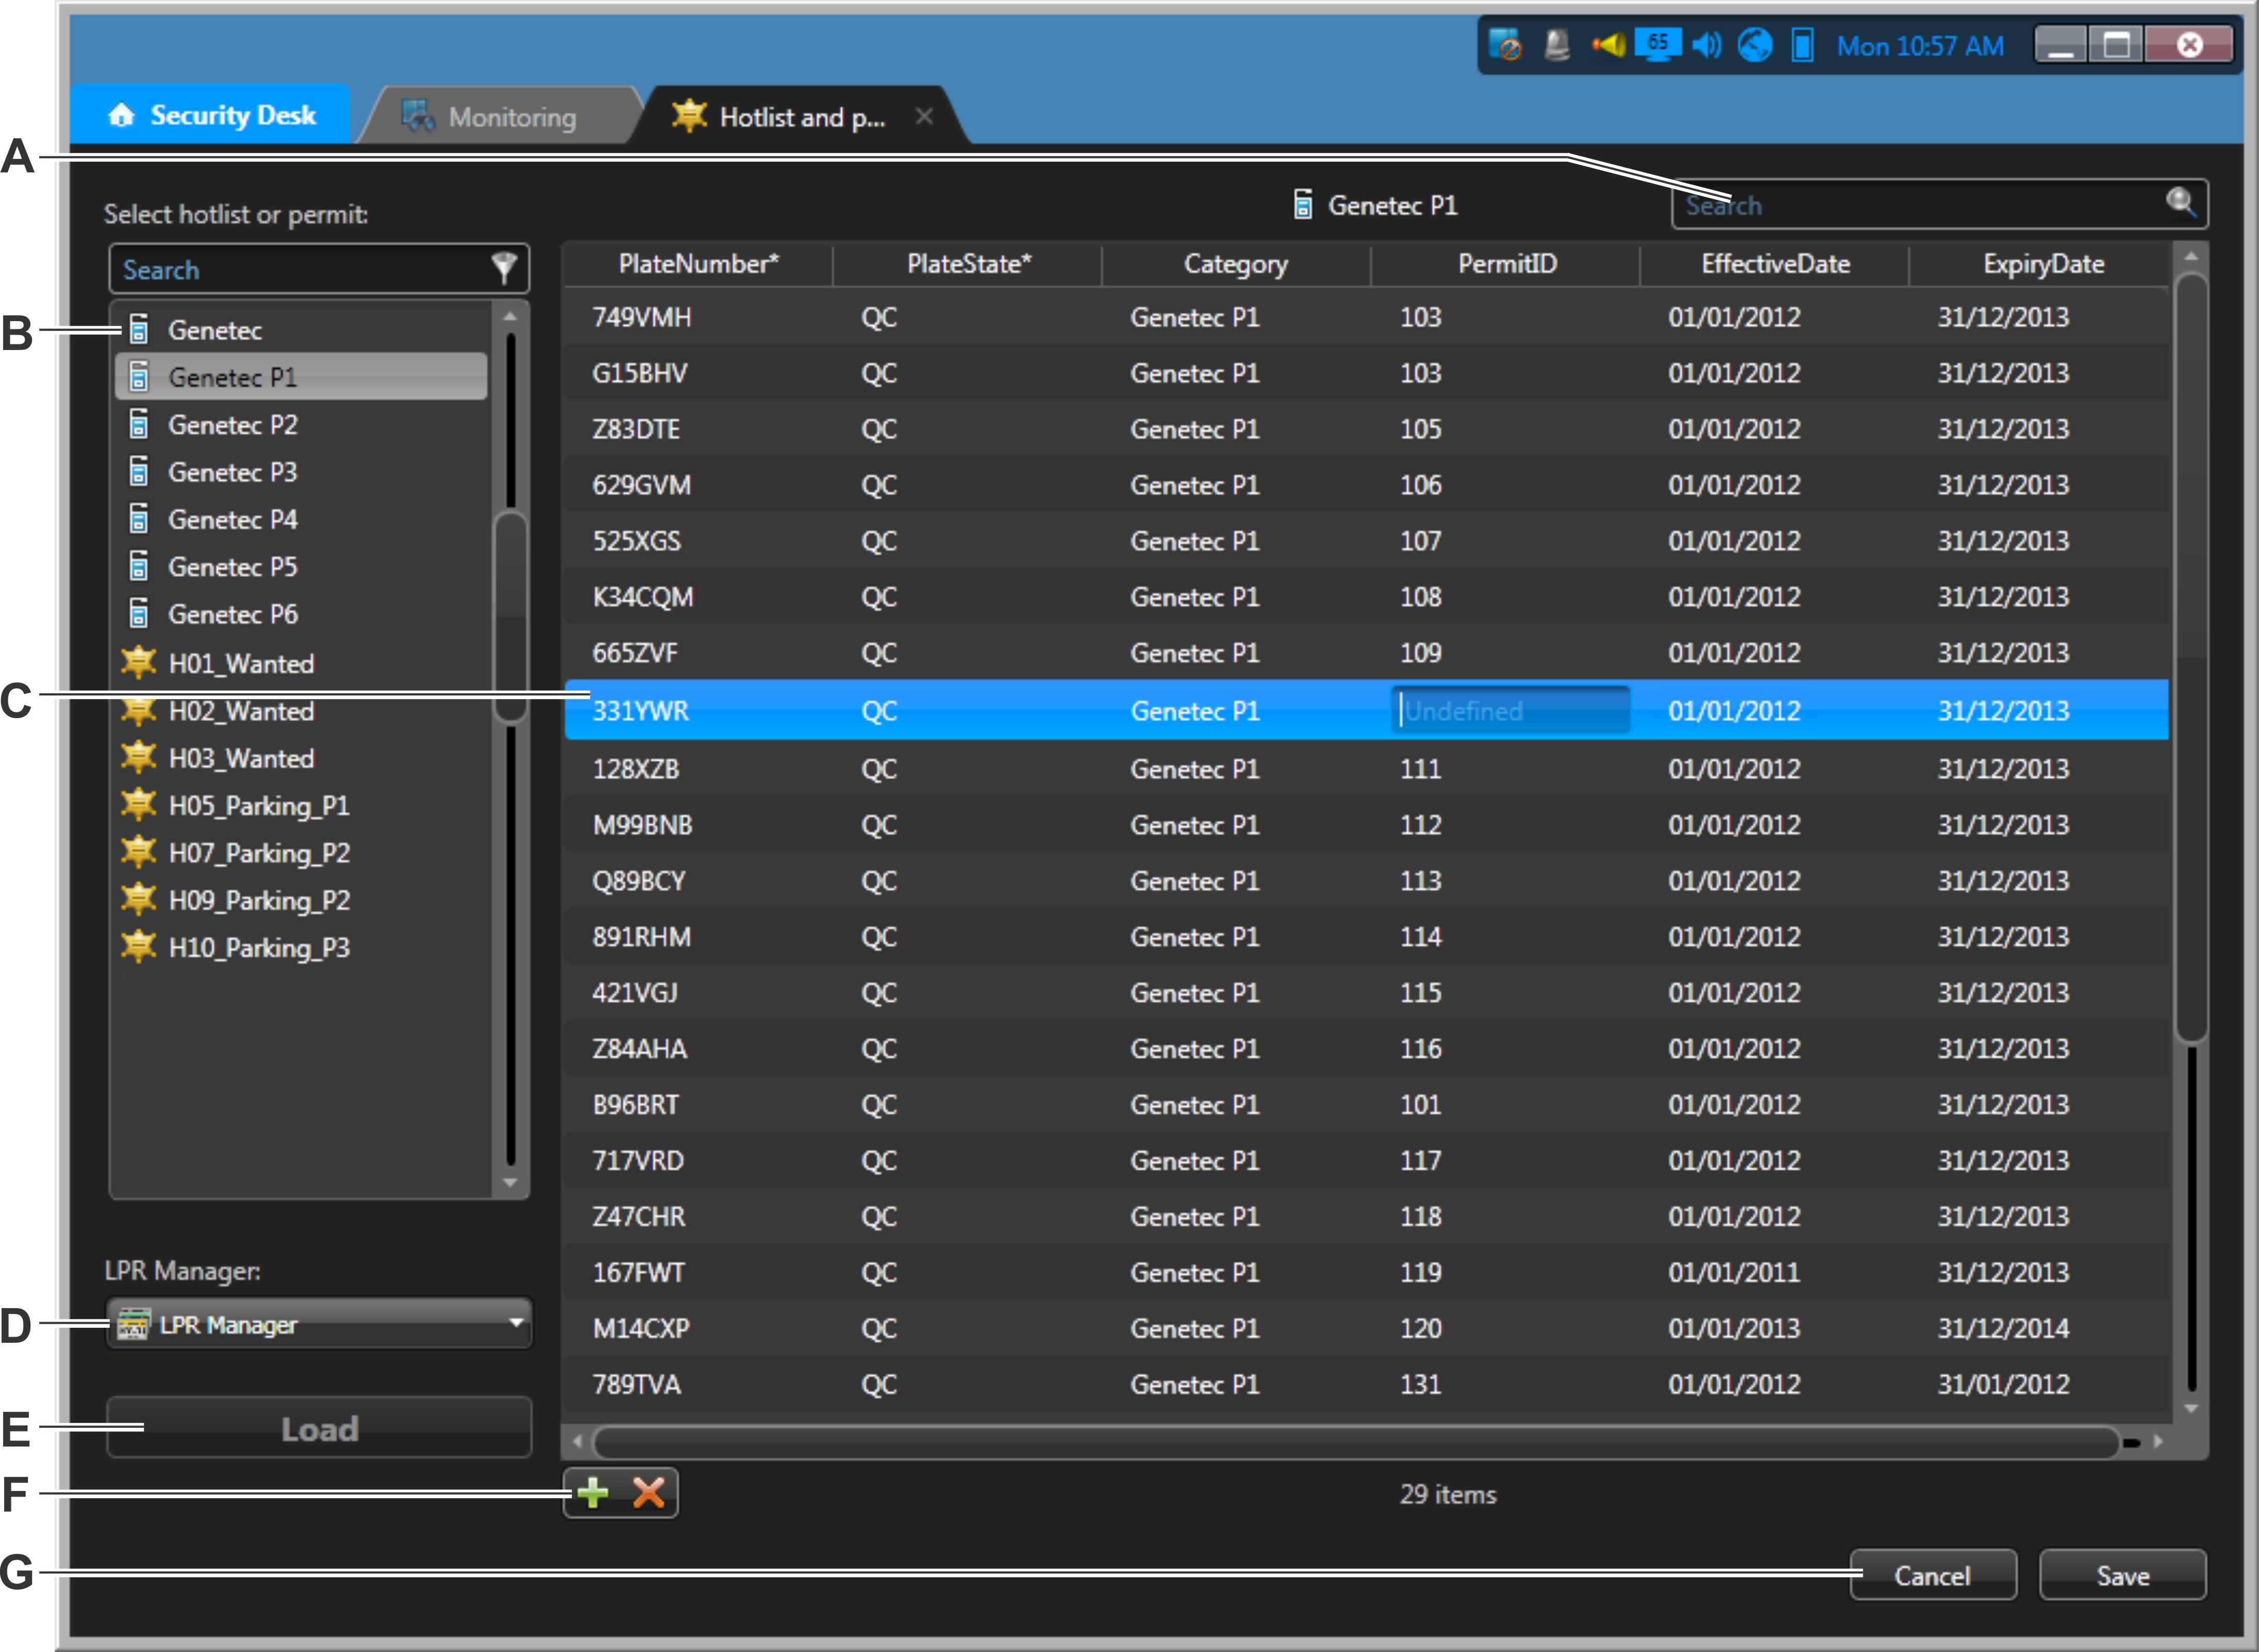This screenshot has height=1652, width=2259.
Task: Click the star badge icon of H05_Parking_P1
Action: [138, 804]
